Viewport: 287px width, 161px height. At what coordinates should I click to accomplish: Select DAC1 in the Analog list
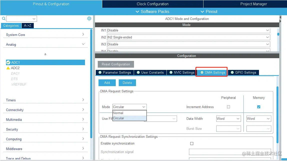click(x=15, y=73)
